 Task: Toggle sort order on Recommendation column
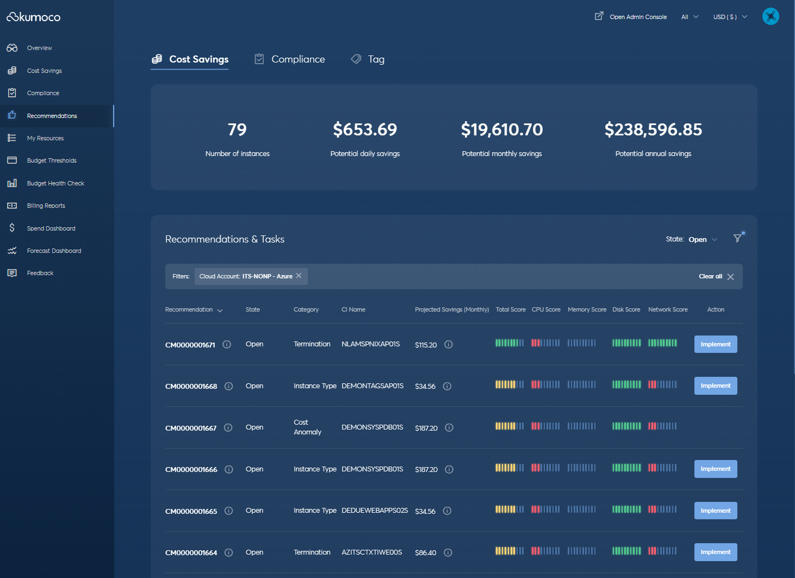[220, 310]
